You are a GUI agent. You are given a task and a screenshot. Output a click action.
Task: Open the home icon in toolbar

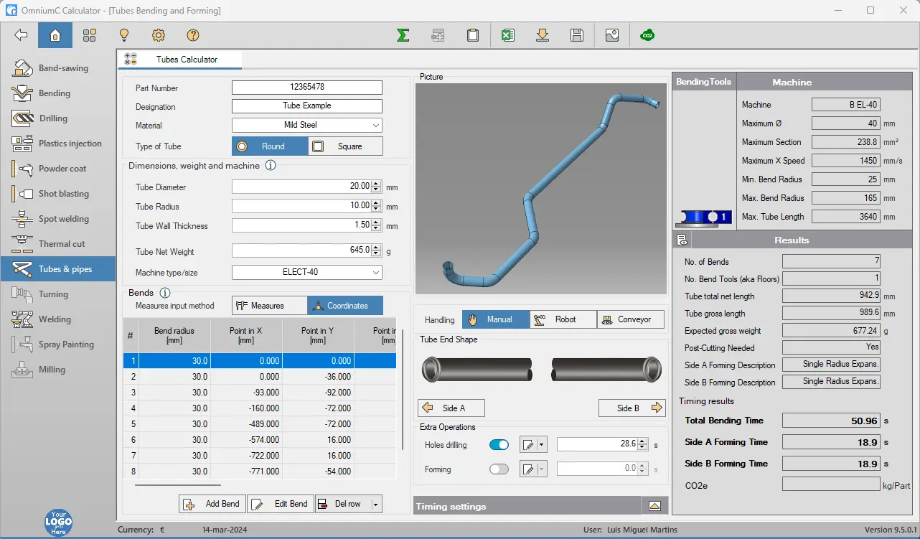click(55, 35)
